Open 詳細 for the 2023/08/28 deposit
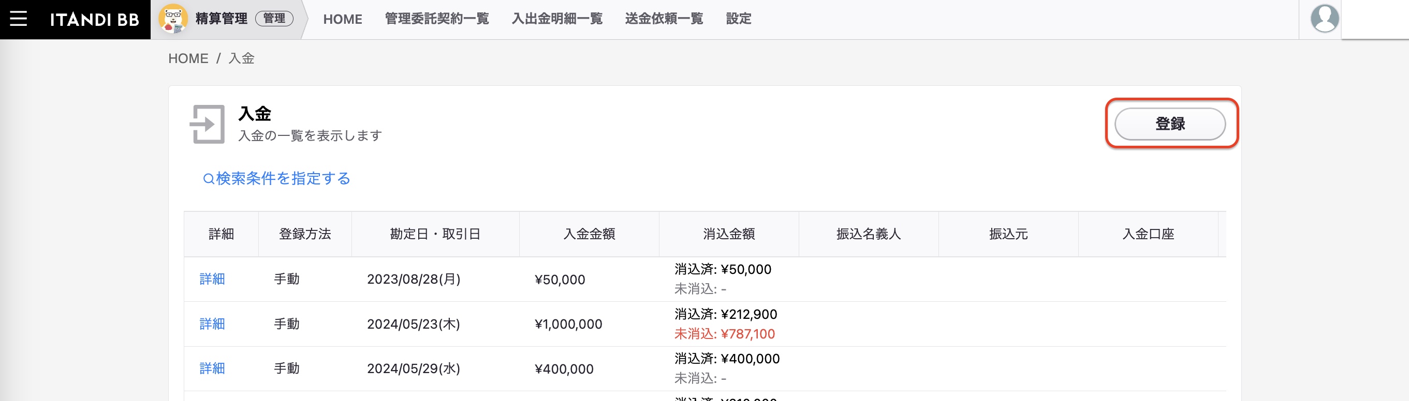1409x401 pixels. tap(212, 279)
